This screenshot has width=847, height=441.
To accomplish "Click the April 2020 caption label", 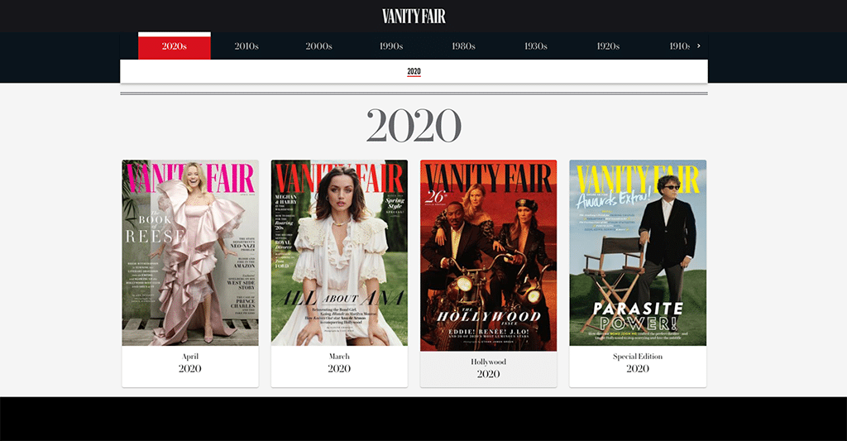I will tap(190, 363).
